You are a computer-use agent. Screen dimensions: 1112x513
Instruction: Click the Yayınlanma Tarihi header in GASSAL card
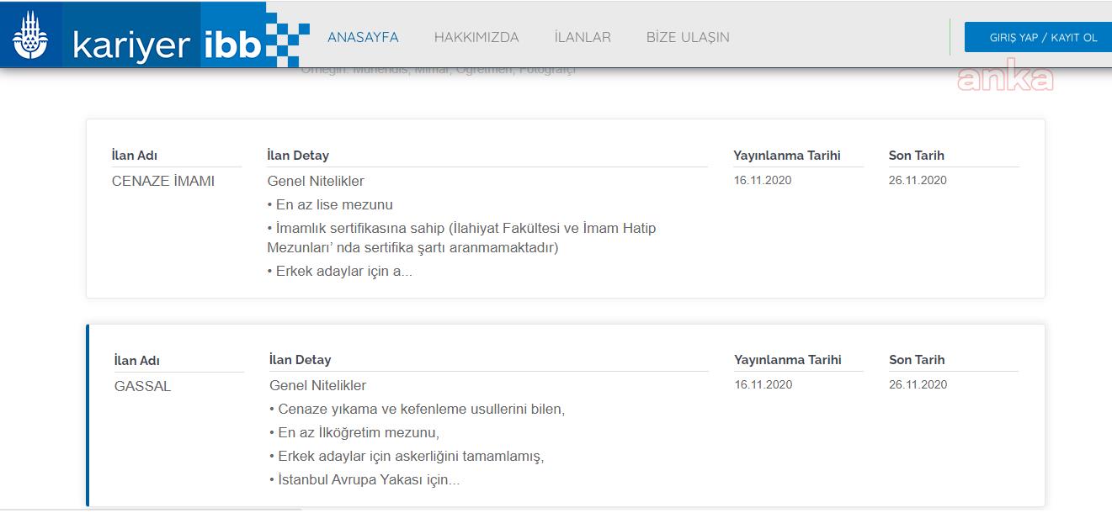(x=788, y=360)
